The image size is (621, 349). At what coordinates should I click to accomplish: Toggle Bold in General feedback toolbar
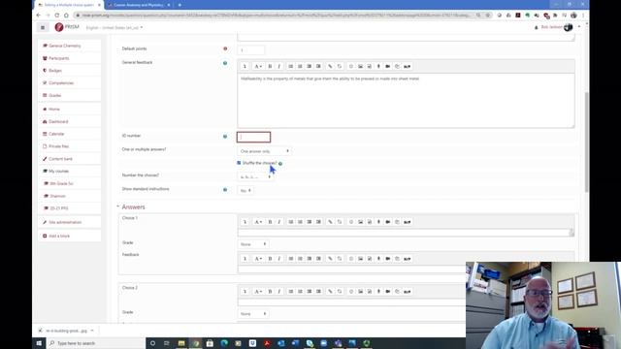coord(270,66)
